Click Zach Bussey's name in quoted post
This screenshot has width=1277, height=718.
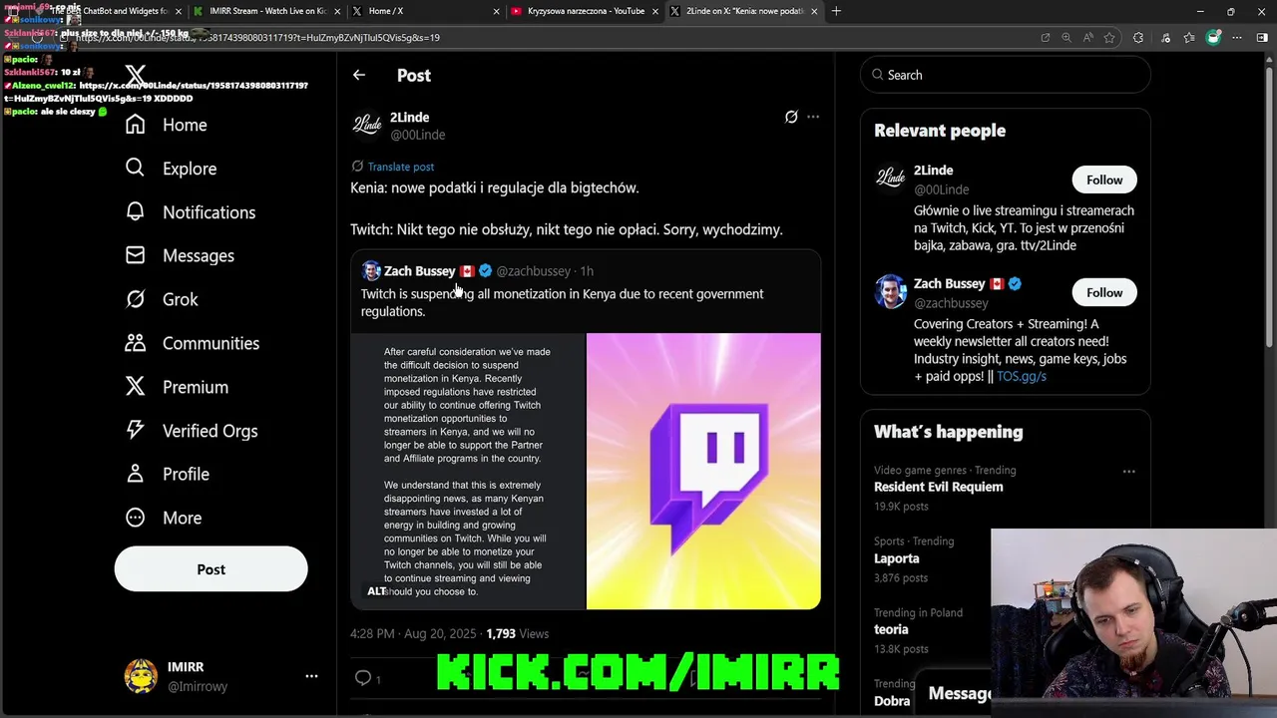(419, 271)
